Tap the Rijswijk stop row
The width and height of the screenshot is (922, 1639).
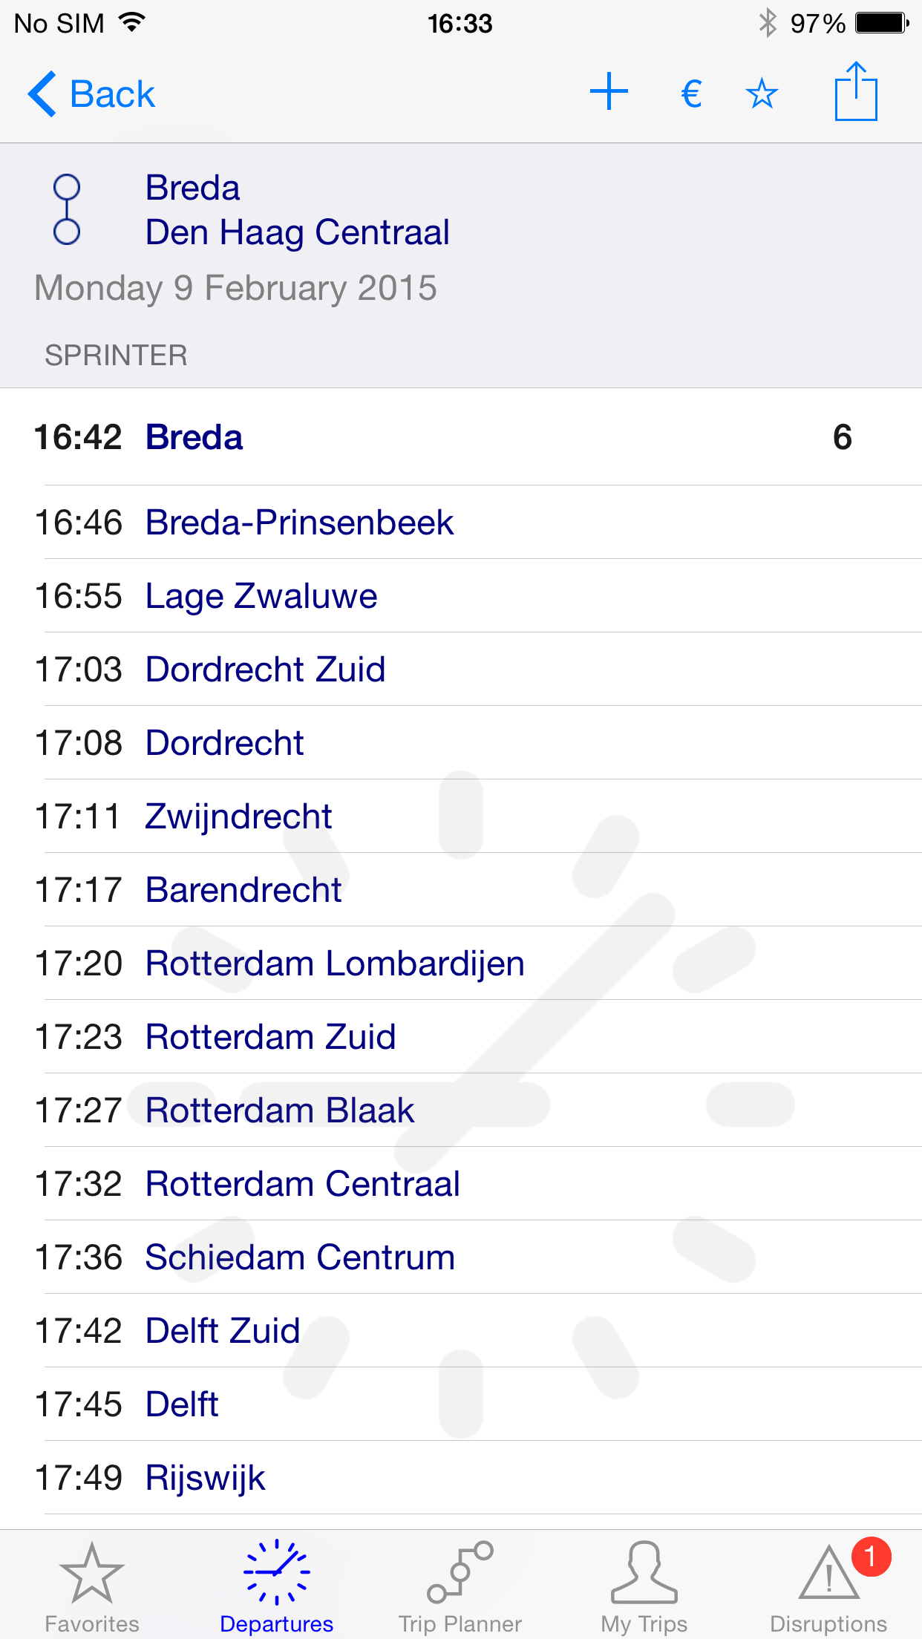click(460, 1478)
